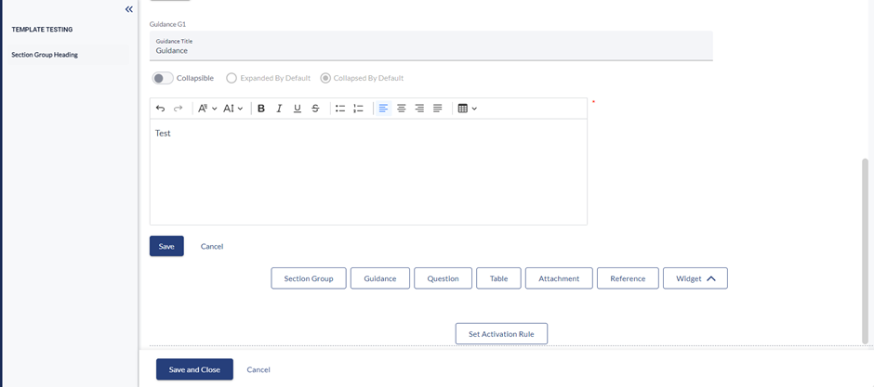The width and height of the screenshot is (874, 387).
Task: Click the Save and Close button
Action: pyautogui.click(x=194, y=369)
